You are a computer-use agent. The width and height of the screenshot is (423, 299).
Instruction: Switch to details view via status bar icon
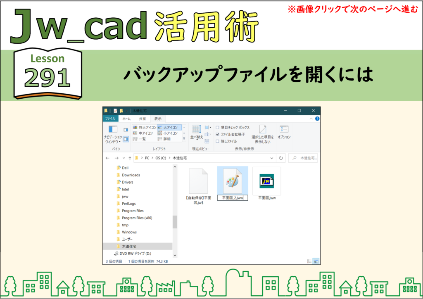click(309, 261)
